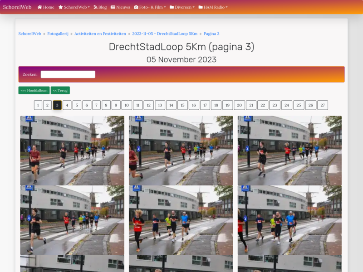Click the folder icon beside Diversen
363x272 pixels.
pyautogui.click(x=172, y=7)
